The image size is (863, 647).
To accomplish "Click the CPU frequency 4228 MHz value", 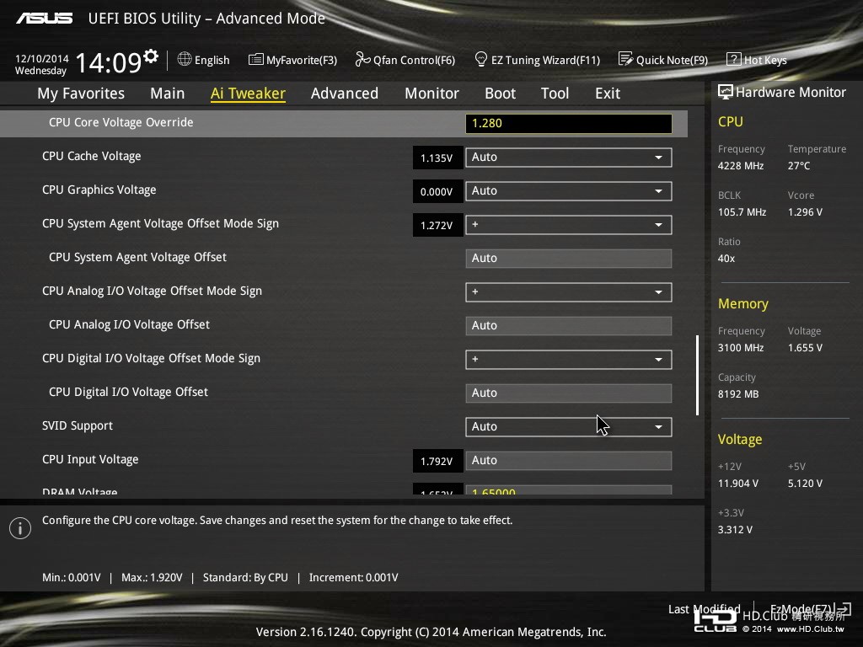I will [x=741, y=166].
